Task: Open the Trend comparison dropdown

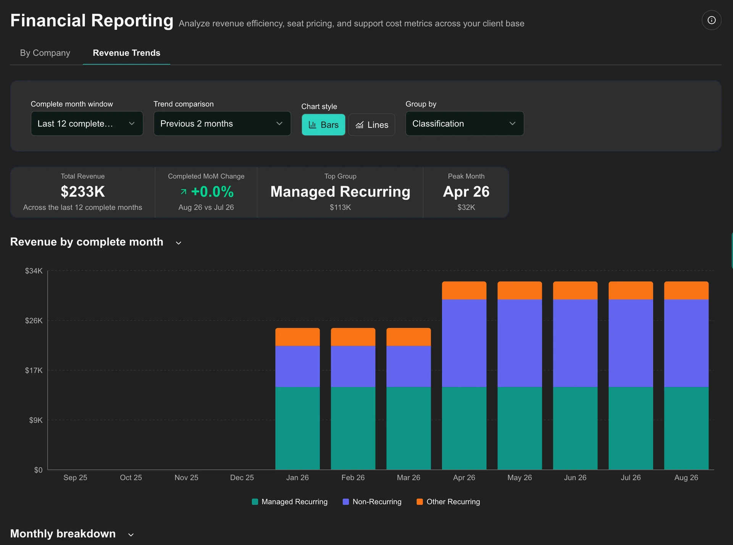Action: coord(222,123)
